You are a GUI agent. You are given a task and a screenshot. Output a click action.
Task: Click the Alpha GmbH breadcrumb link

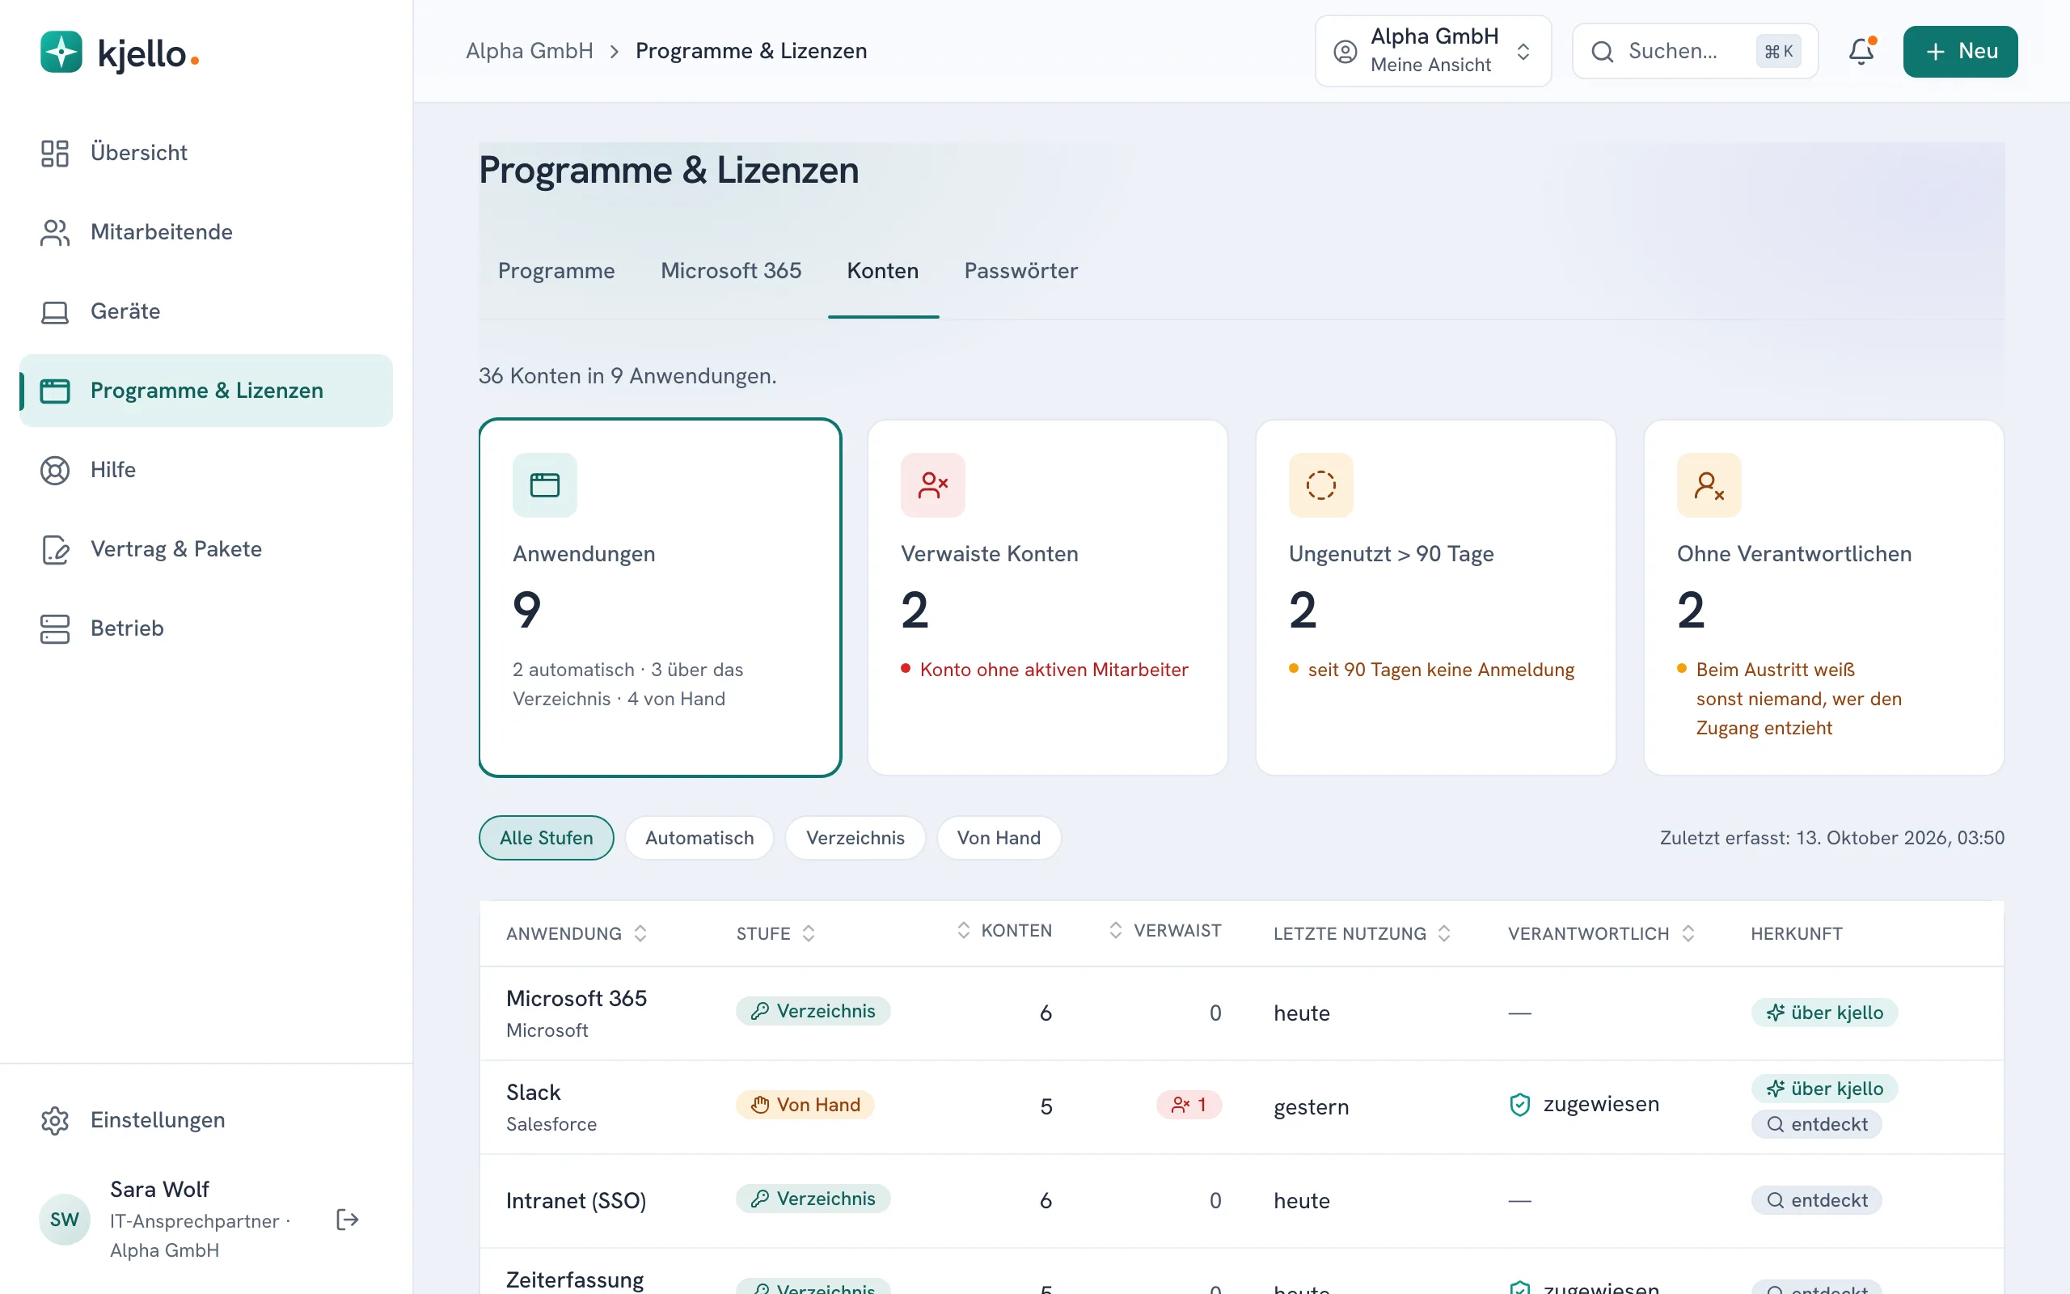point(530,51)
